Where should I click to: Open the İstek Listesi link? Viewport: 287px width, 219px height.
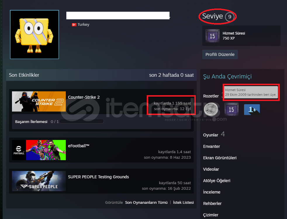184,203
